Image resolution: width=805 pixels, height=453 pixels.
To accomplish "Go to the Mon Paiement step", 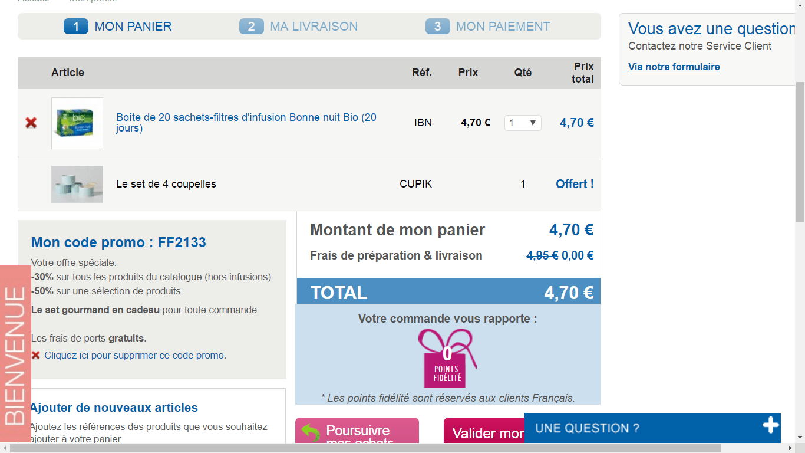I will 488,27.
